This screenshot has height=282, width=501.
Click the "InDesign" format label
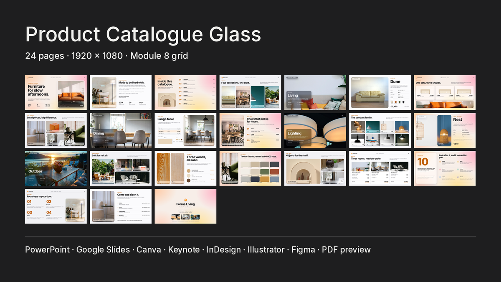point(224,250)
